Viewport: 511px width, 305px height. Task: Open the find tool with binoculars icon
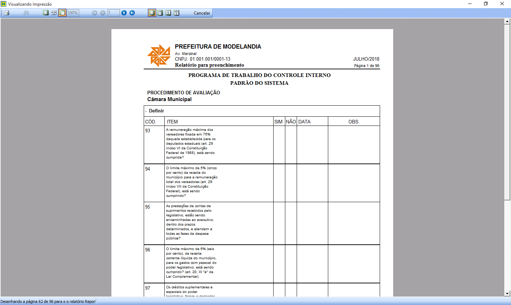[26, 13]
